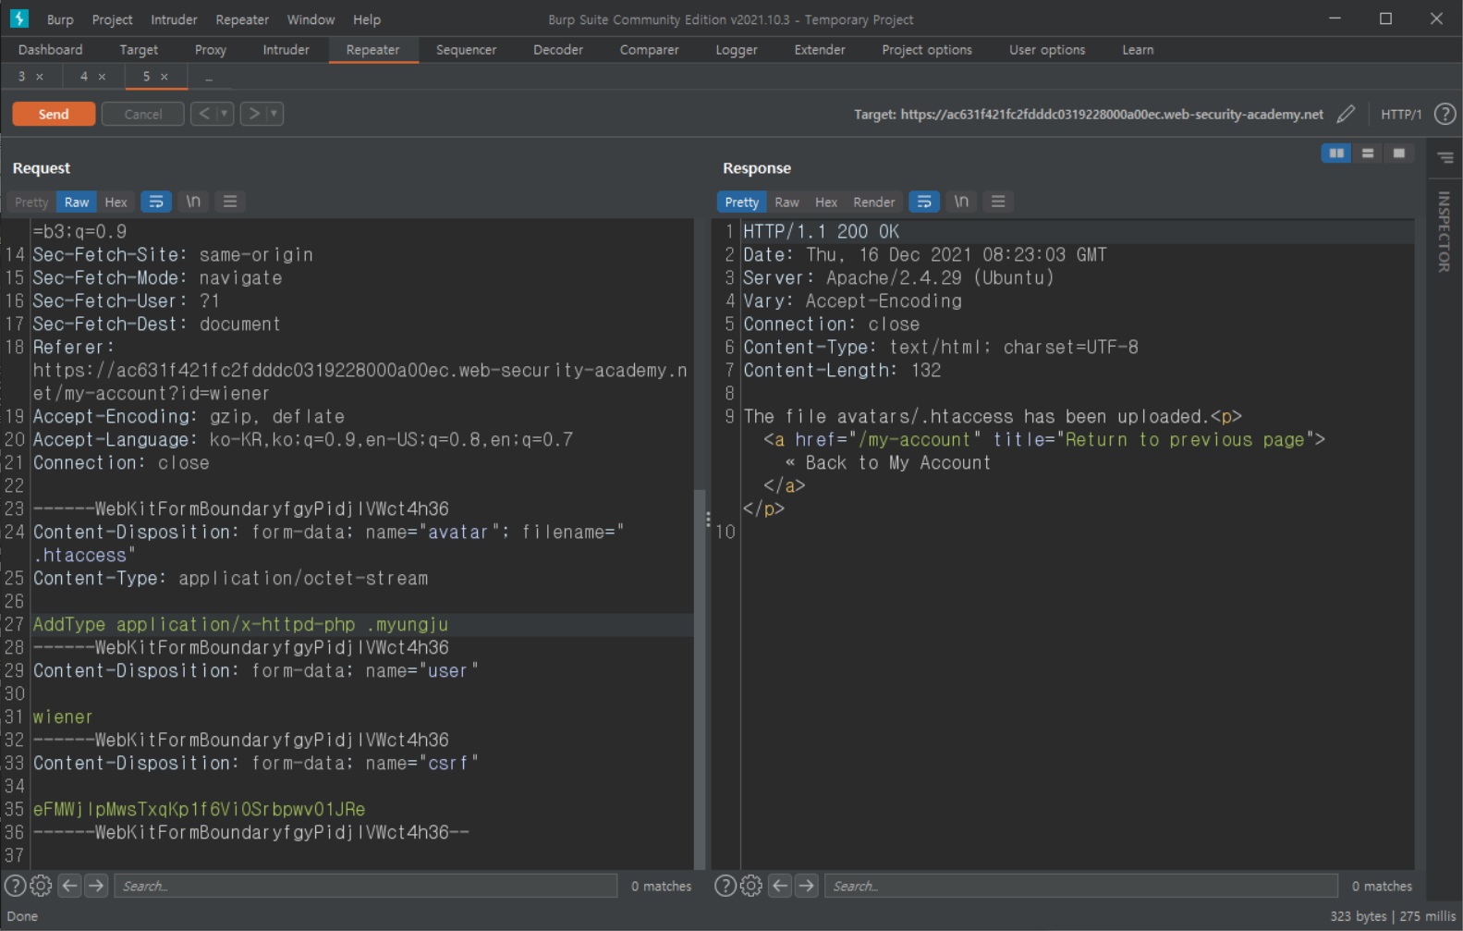The image size is (1463, 931).
Task: Select response Hex view
Action: click(x=826, y=202)
